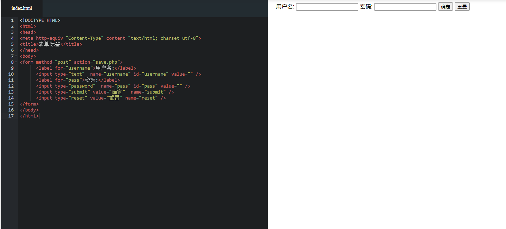Collapse the head tag fold arrow on line 3

click(x=16, y=32)
